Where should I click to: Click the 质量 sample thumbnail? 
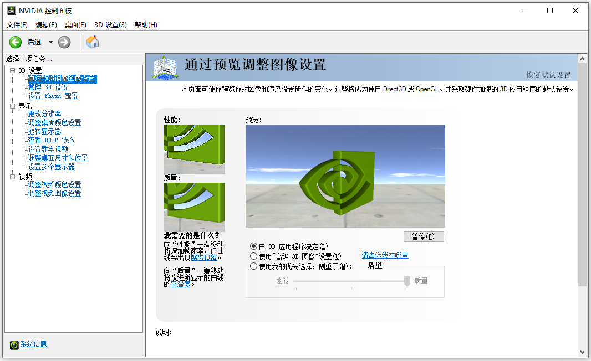(x=195, y=208)
